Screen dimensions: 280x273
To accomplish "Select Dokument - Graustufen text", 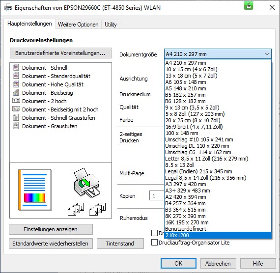I will 50,126.
